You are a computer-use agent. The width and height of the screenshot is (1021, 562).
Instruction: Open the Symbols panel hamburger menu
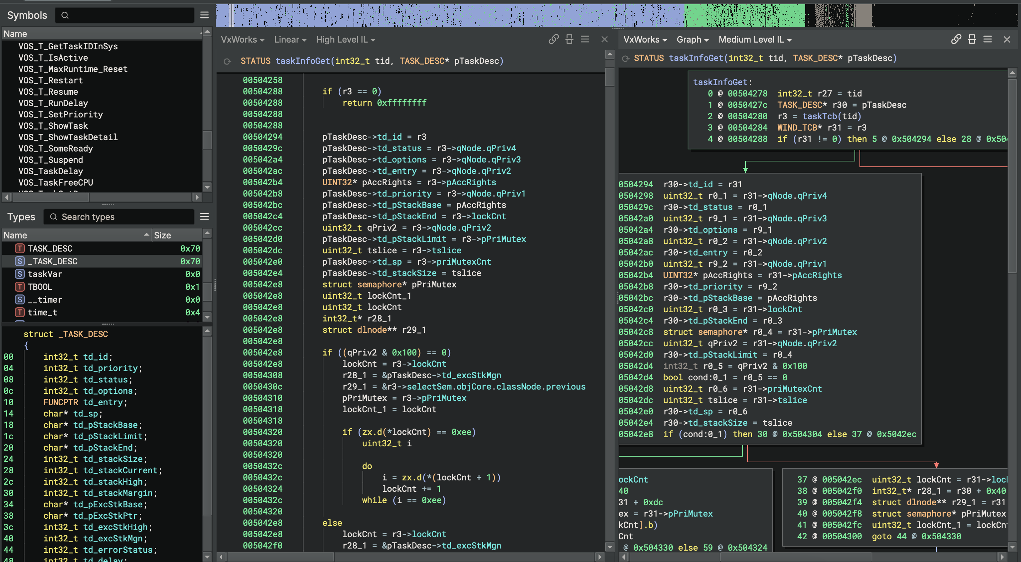click(x=204, y=15)
